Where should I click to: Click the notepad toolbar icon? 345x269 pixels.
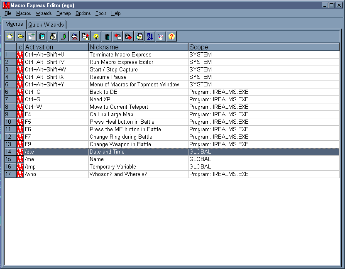click(x=42, y=36)
